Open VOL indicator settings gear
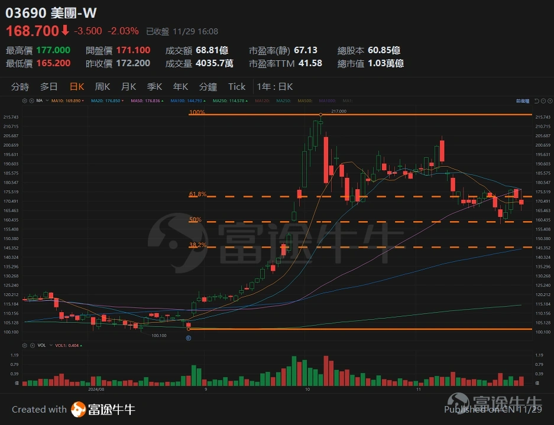 [x=24, y=345]
